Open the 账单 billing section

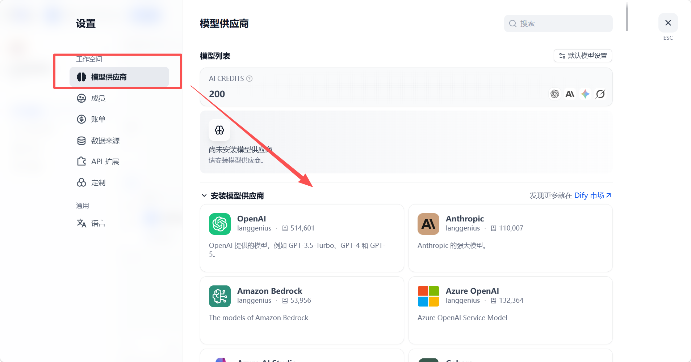click(x=119, y=119)
